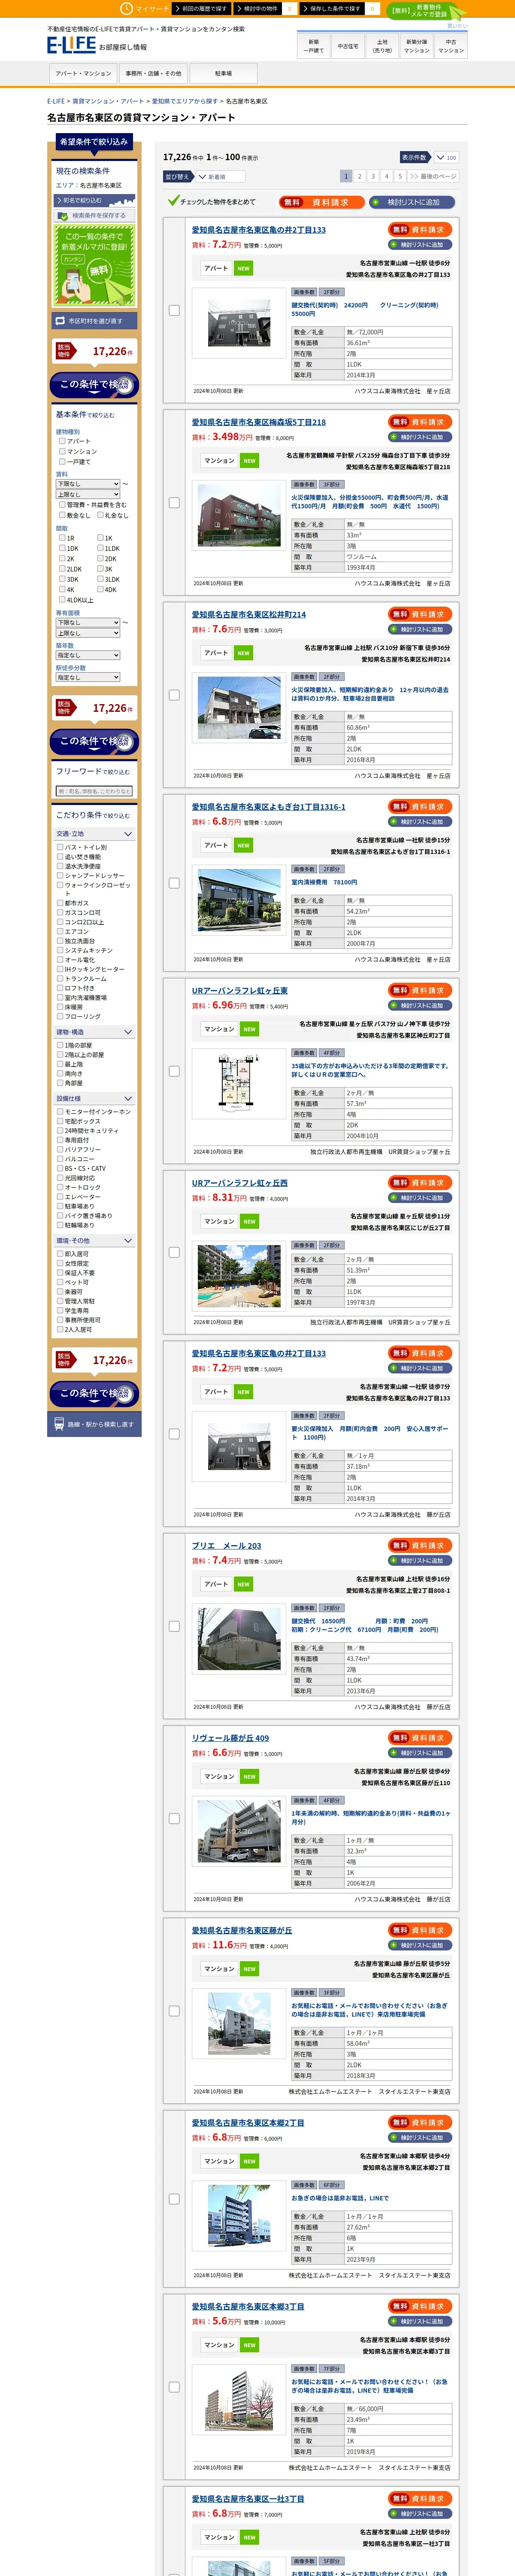This screenshot has width=515, height=2576.
Task: Open the 賃料 上限なし dropdown
Action: [x=88, y=494]
